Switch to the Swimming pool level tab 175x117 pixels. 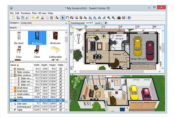78,23
